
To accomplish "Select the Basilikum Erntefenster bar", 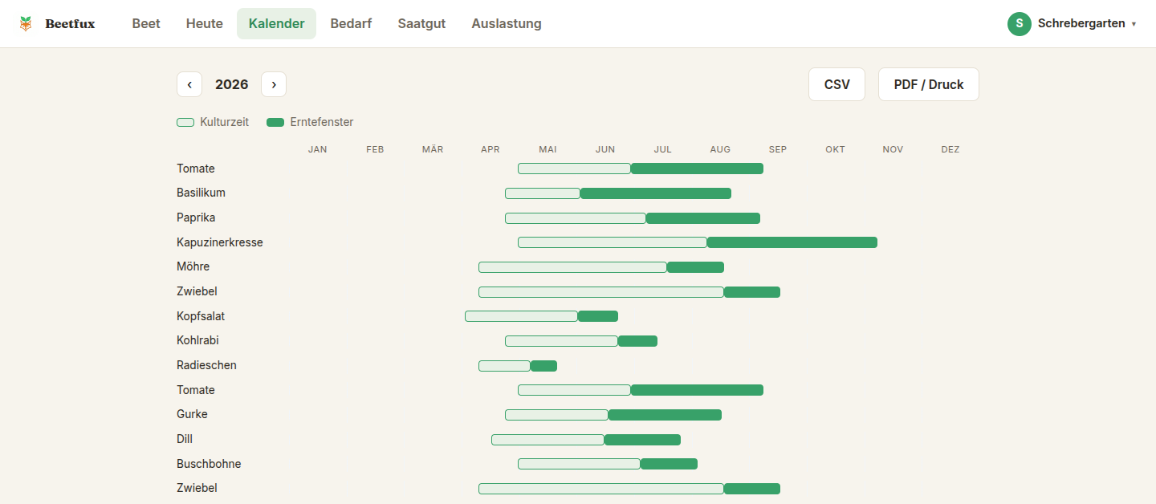I will click(656, 193).
